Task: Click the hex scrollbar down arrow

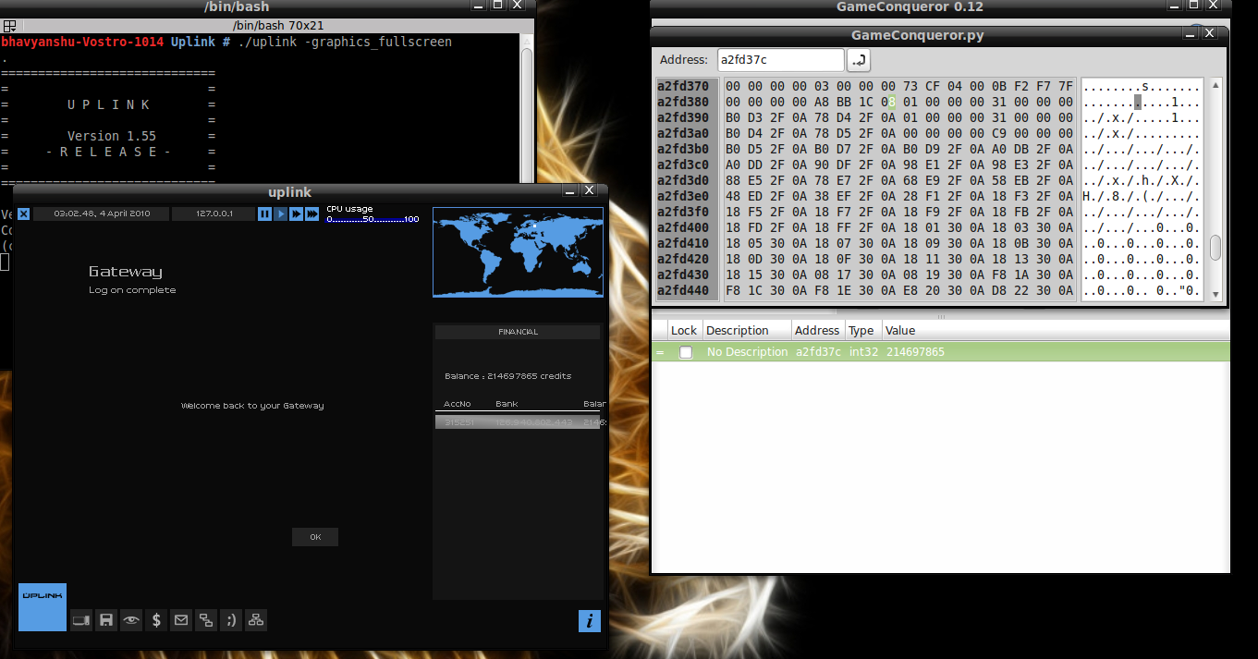Action: pyautogui.click(x=1215, y=295)
